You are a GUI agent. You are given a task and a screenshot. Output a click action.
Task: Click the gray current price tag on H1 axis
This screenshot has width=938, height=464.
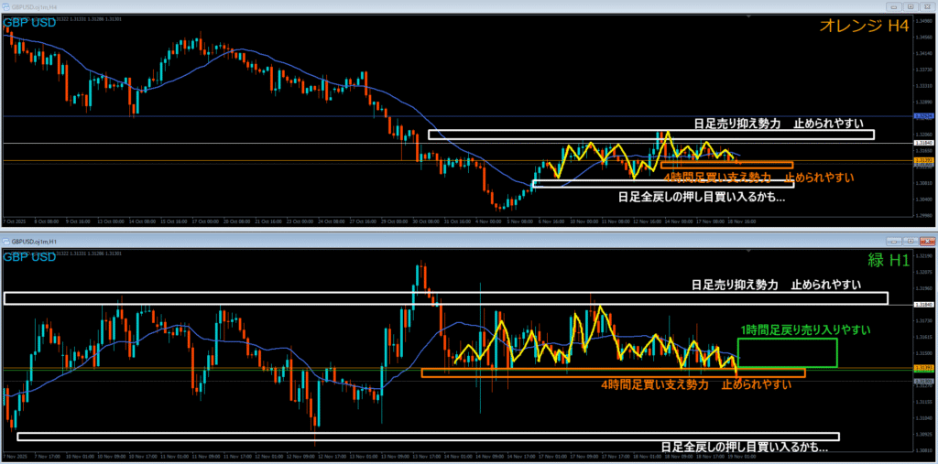coord(924,381)
